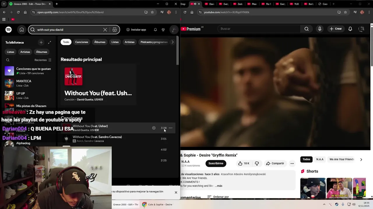The image size is (373, 209).
Task: Bookmark the Spotify page with star
Action: [x=152, y=12]
